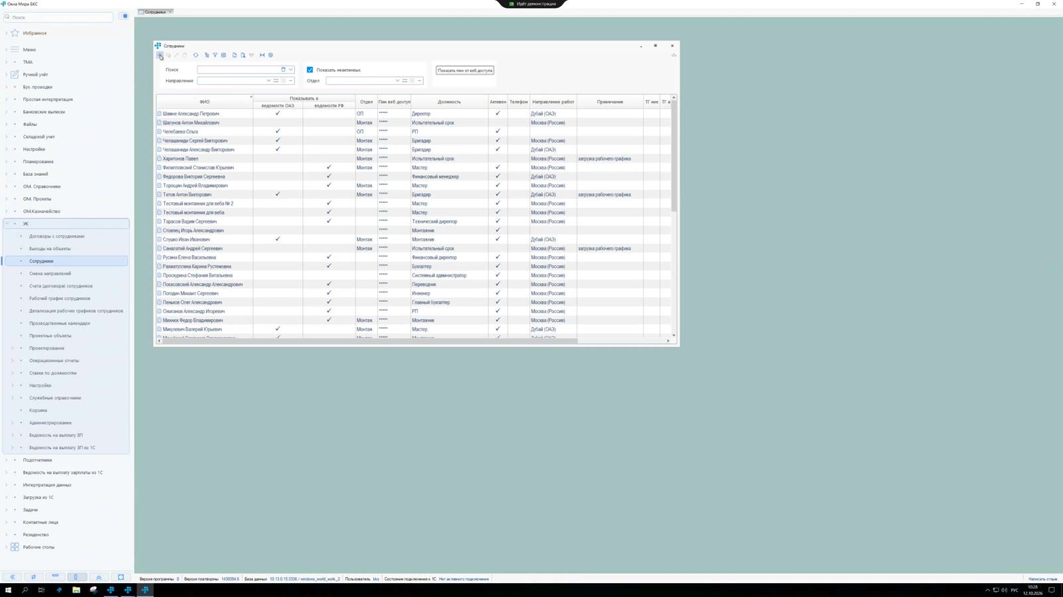This screenshot has width=1063, height=597.
Task: Open the Поиск field dropdown arrow
Action: click(x=290, y=70)
